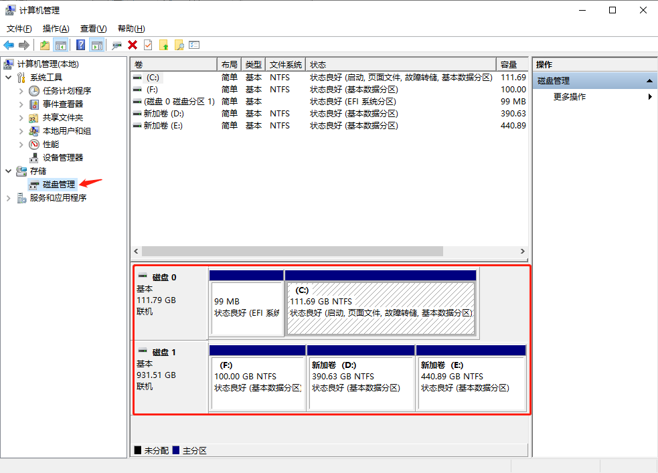Click the red X delete icon
This screenshot has width=658, height=473.
click(133, 45)
